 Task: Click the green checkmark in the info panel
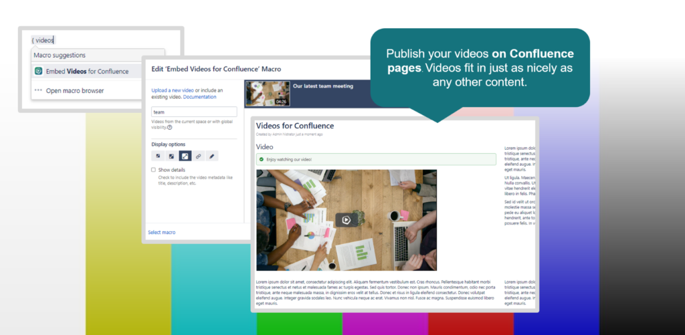click(262, 159)
